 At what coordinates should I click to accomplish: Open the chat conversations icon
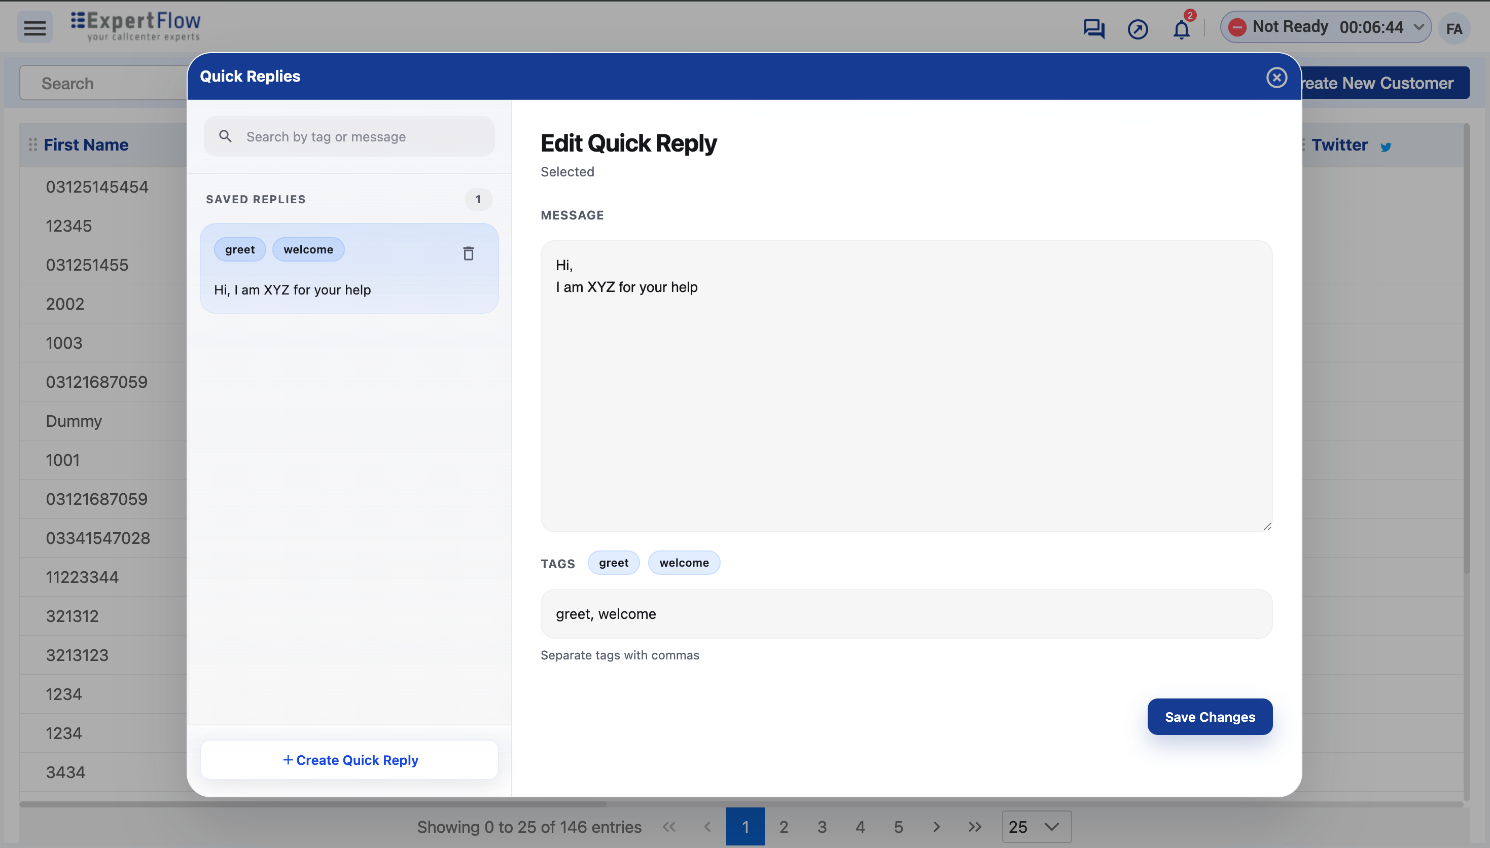click(1093, 28)
